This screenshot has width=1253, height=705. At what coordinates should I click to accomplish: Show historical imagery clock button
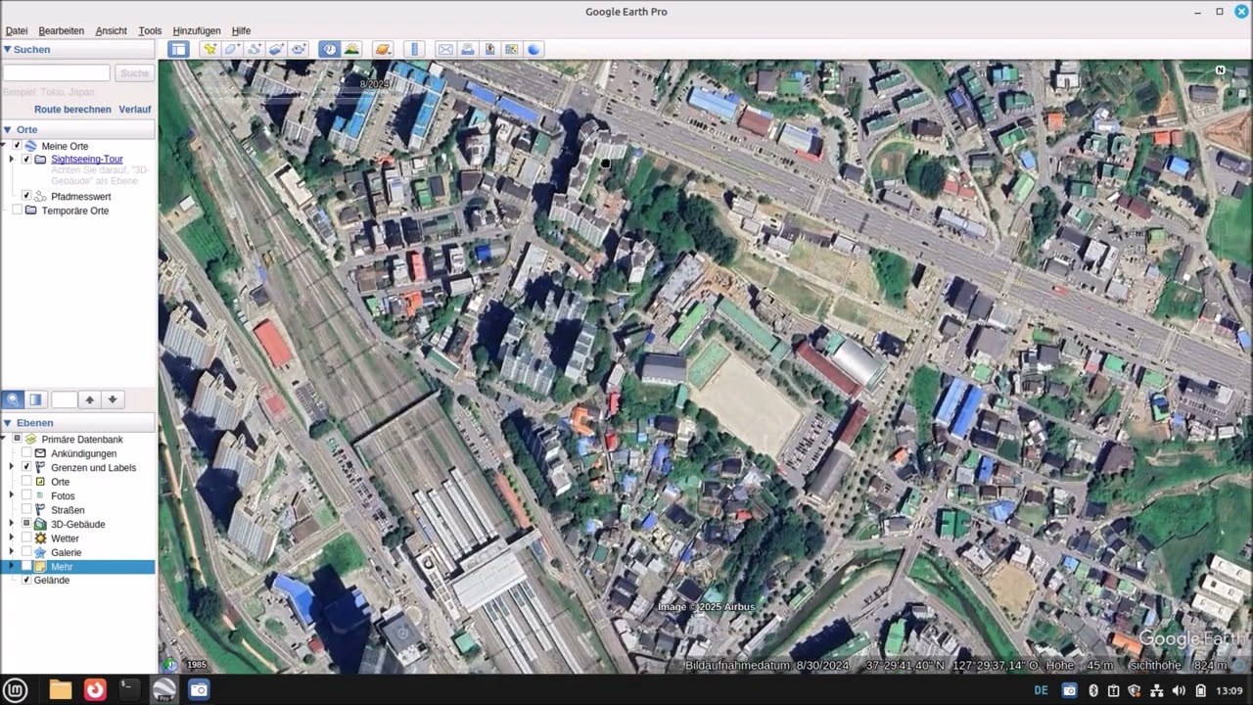coord(329,49)
